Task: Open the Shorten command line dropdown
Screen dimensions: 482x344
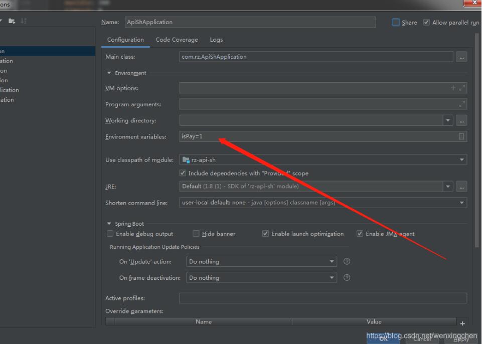Action: pos(323,203)
